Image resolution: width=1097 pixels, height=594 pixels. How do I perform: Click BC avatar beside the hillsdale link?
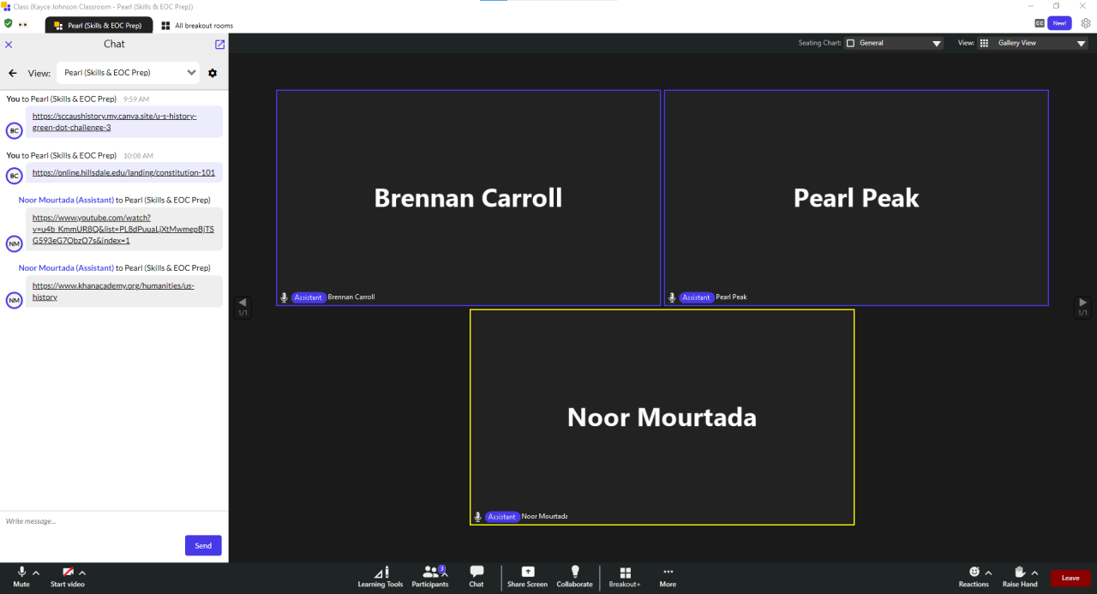point(14,176)
